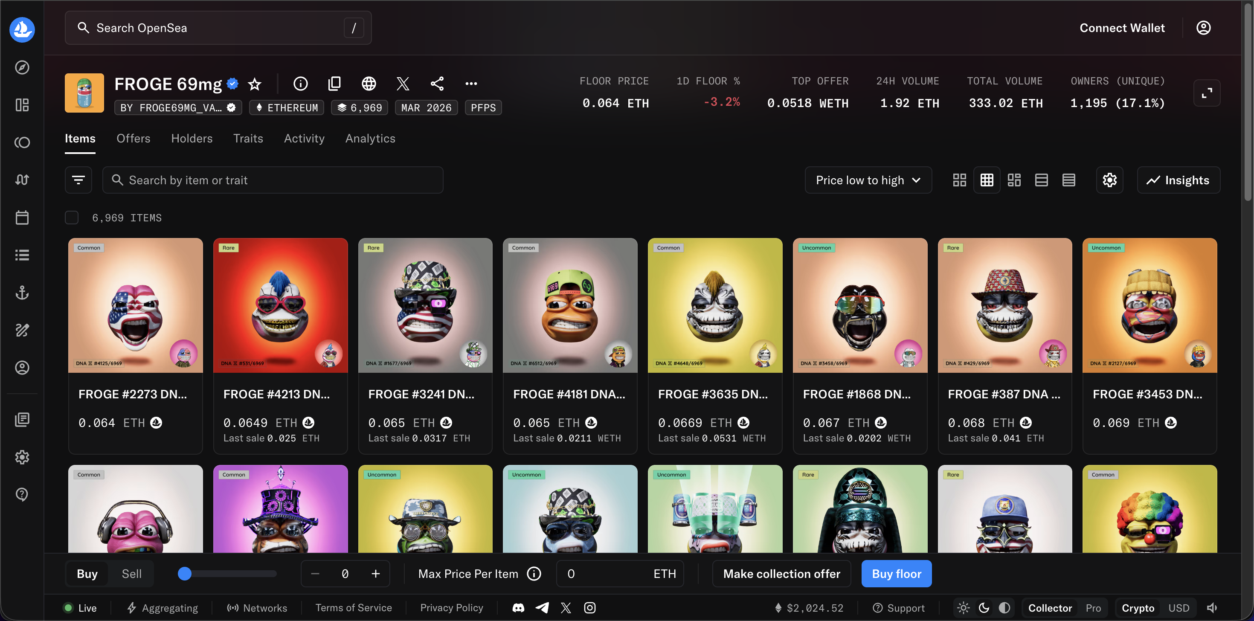Open the filters panel icon

point(78,180)
